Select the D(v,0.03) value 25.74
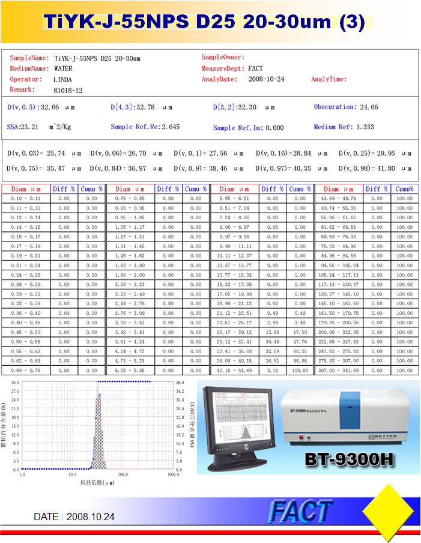 56,153
